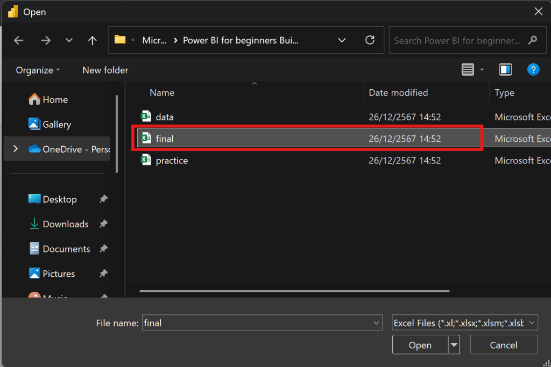Sort by Date modified column header

[x=398, y=93]
